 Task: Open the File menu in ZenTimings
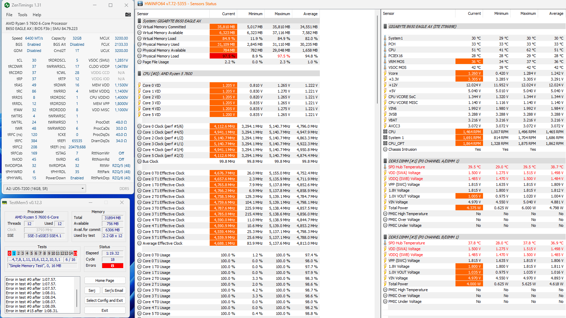point(9,15)
